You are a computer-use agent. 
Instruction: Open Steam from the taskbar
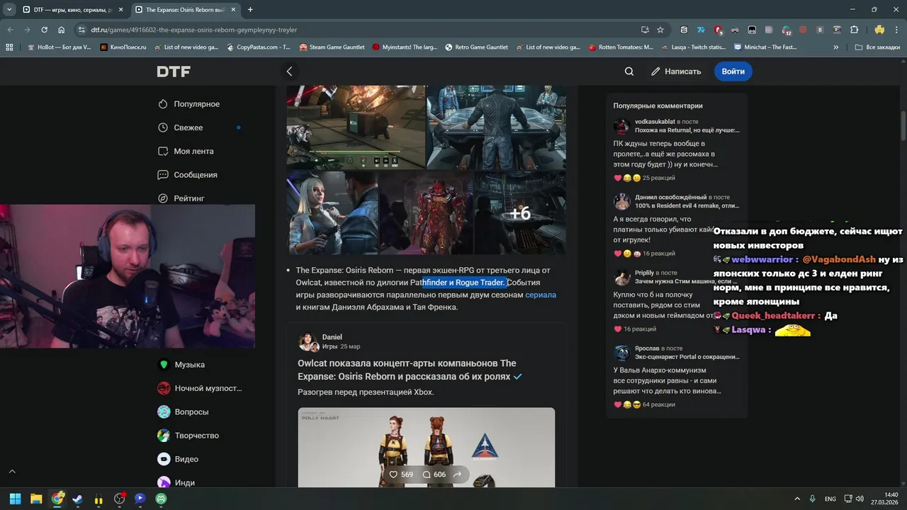point(78,499)
